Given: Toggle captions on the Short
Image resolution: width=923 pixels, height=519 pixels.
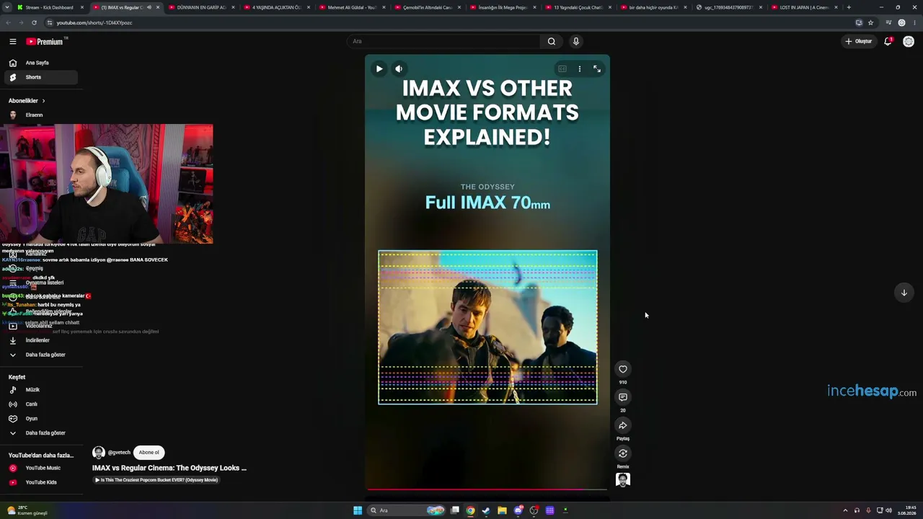Looking at the screenshot, I should click(x=562, y=68).
